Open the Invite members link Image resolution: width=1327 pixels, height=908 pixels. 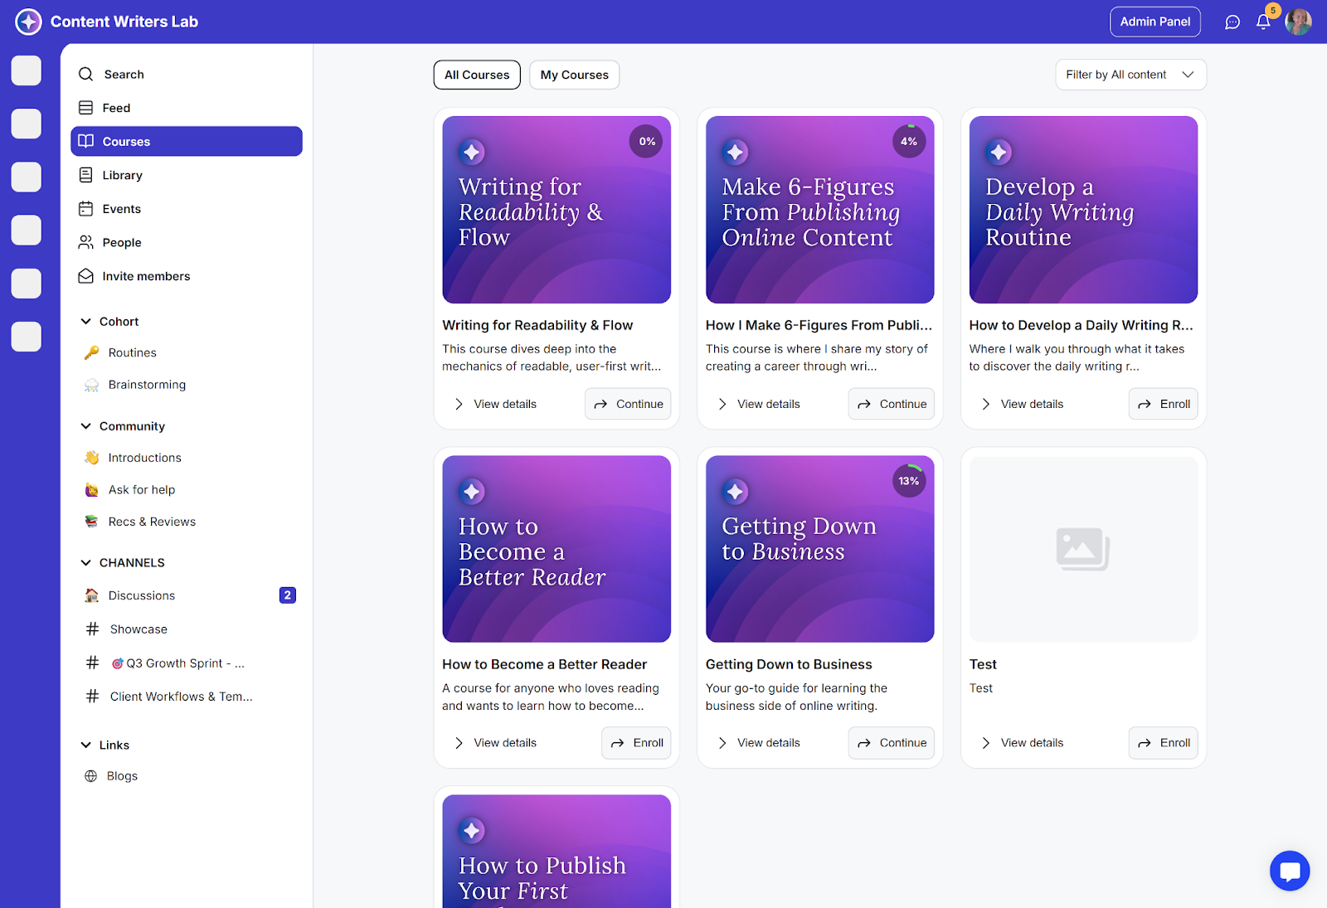tap(187, 276)
